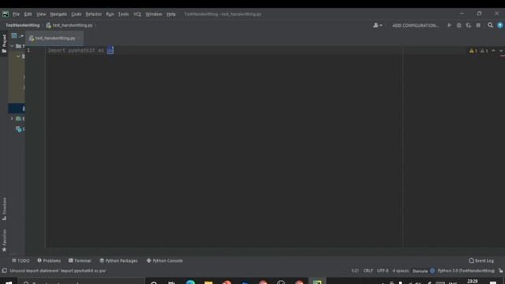
Task: Open the Help menu
Action: 171,14
